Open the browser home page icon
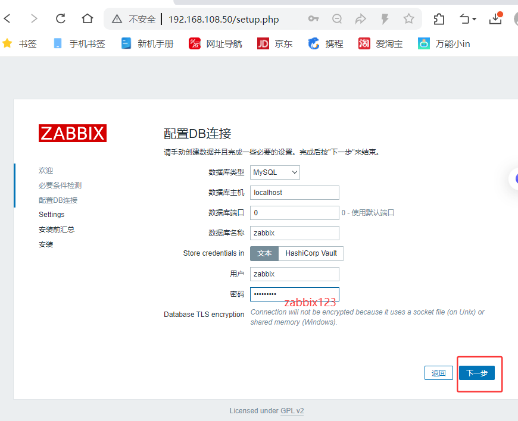This screenshot has width=518, height=421. pos(87,18)
